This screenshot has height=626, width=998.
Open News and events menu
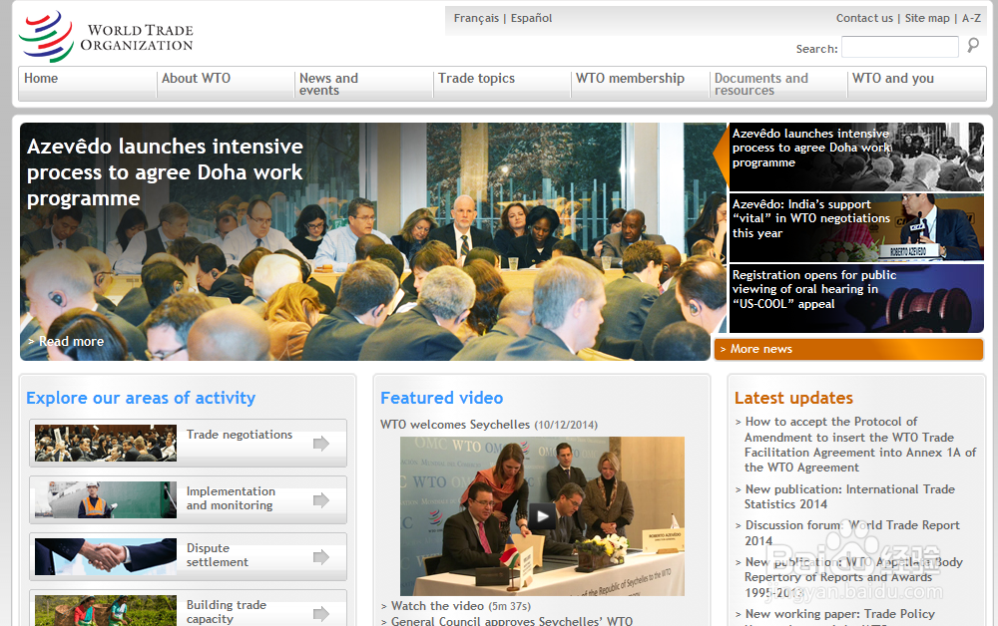[x=328, y=84]
